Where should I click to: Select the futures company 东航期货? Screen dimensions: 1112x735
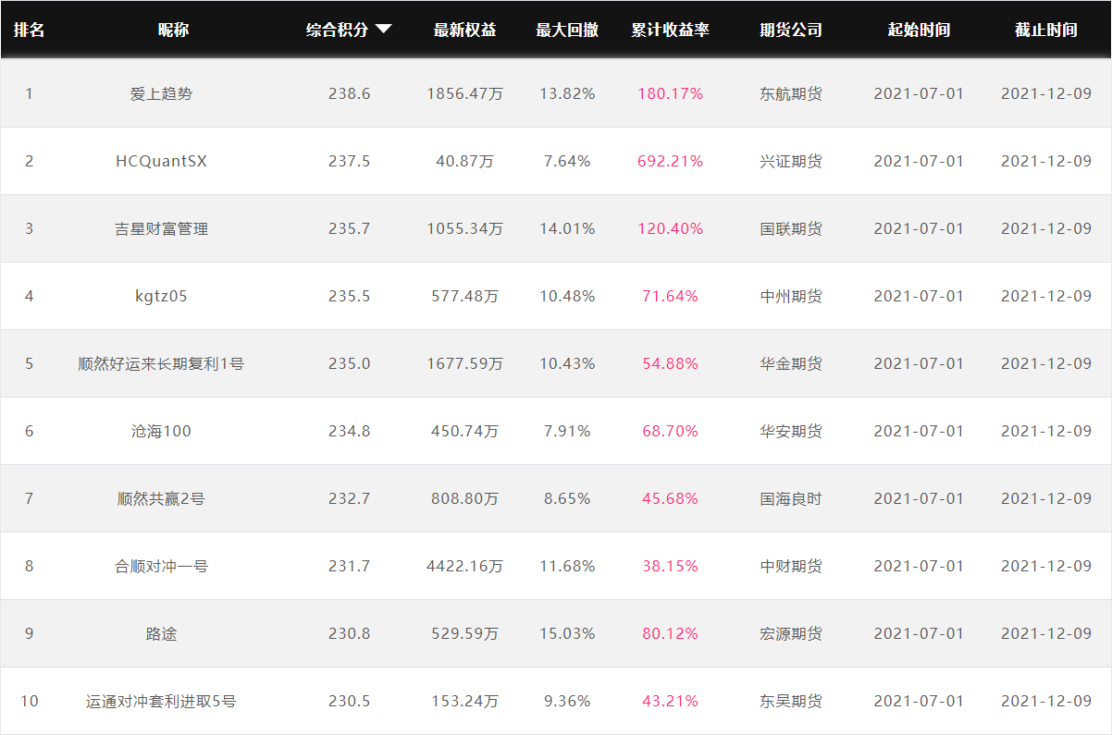pyautogui.click(x=791, y=93)
